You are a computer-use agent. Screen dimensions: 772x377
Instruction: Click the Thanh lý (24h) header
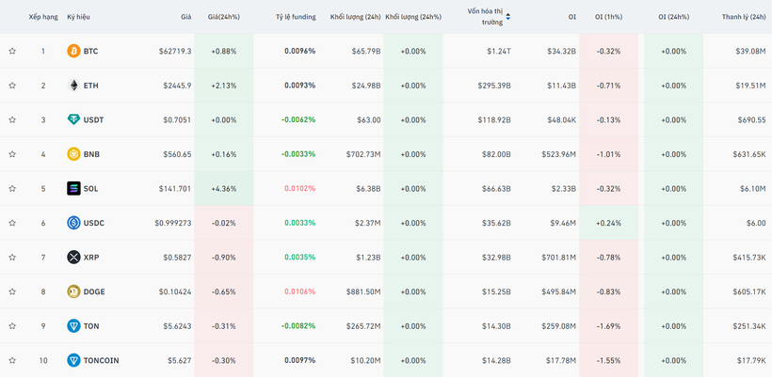[743, 17]
